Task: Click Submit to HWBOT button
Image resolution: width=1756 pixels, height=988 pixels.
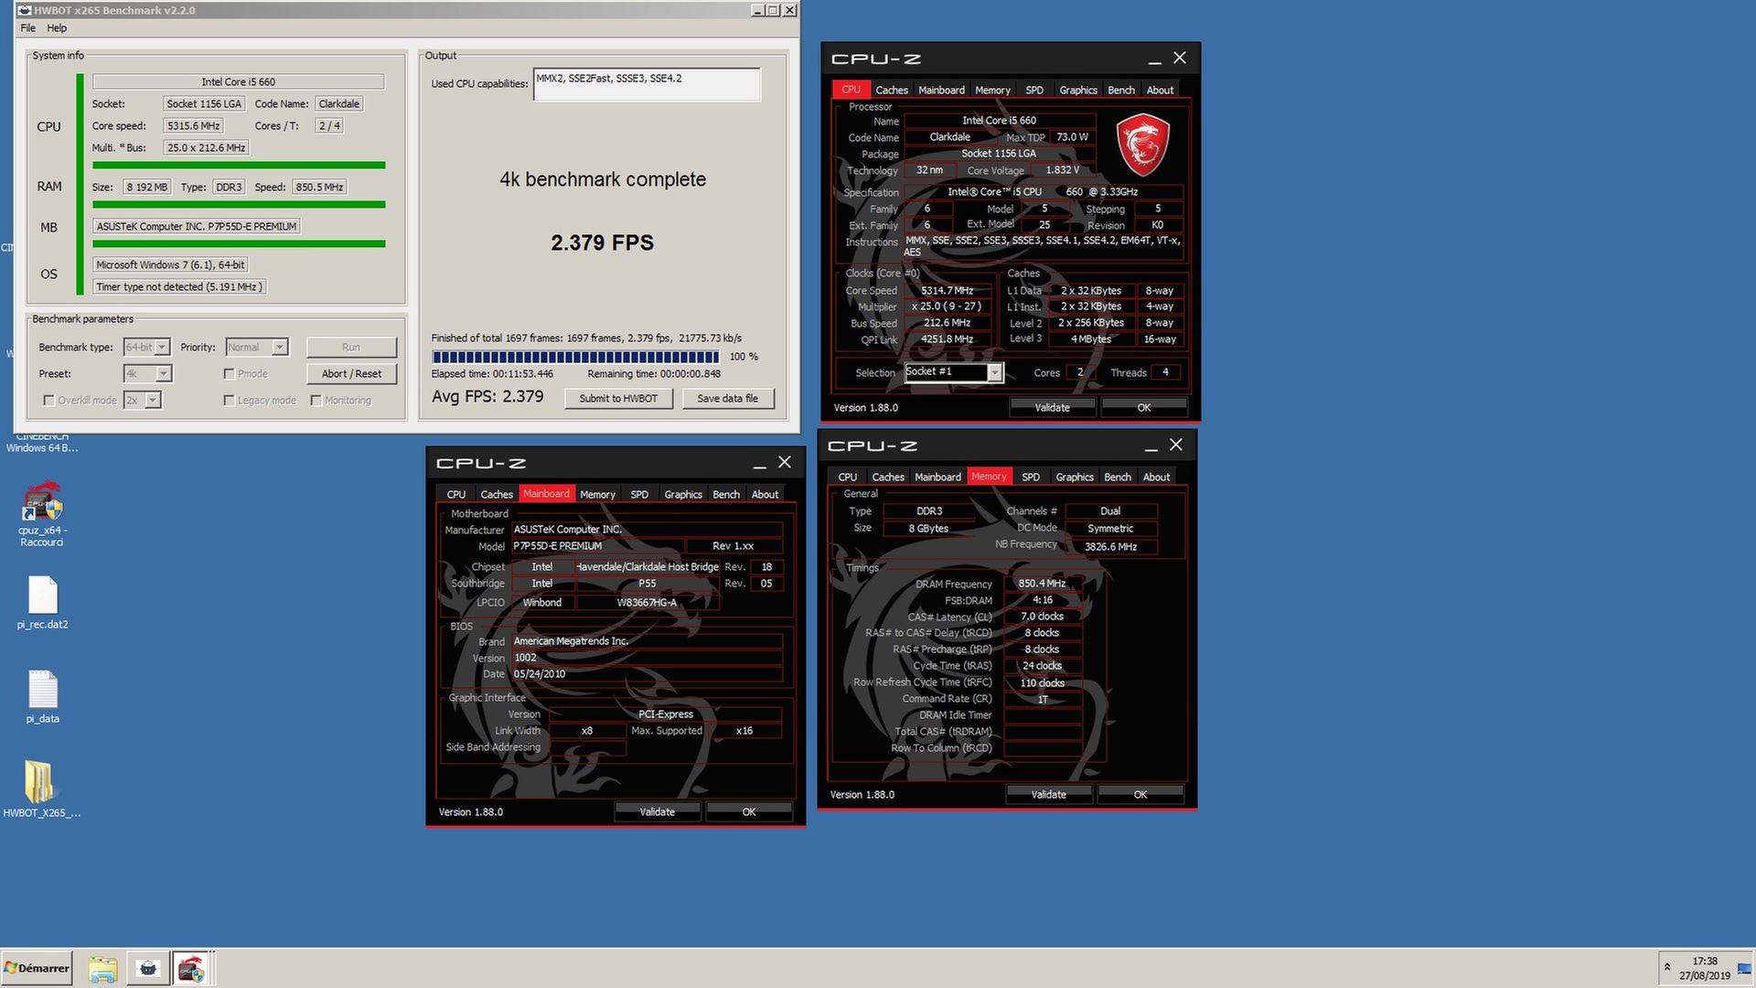Action: click(618, 398)
